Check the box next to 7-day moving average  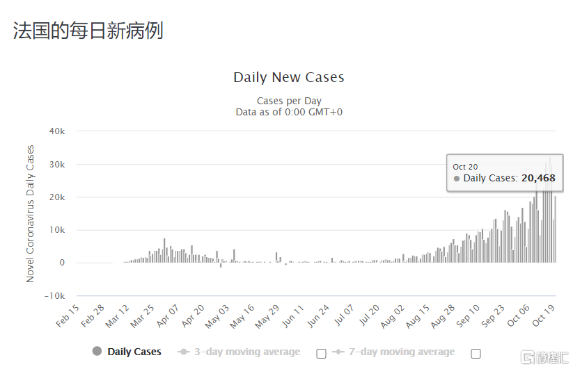(476, 353)
